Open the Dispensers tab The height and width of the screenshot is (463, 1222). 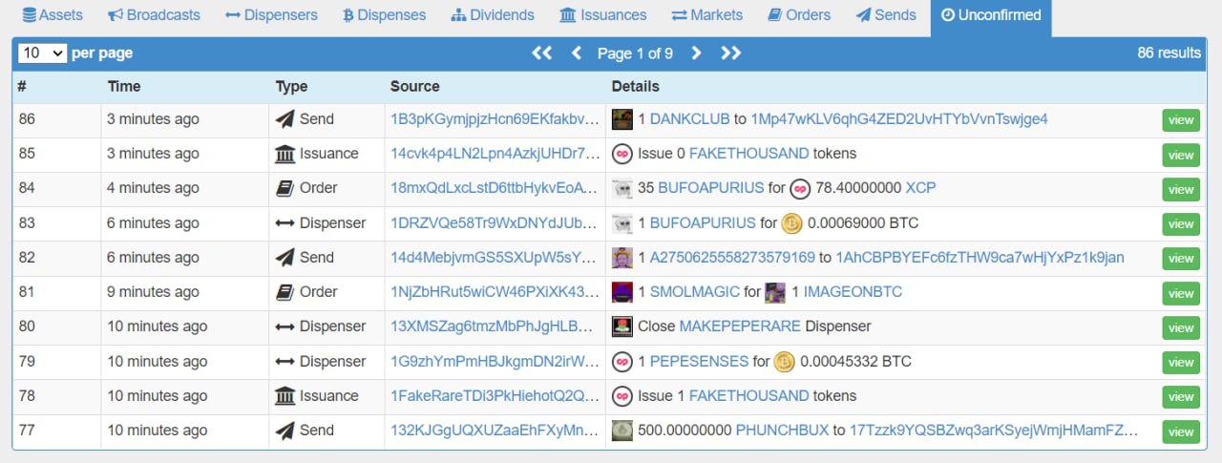point(271,15)
